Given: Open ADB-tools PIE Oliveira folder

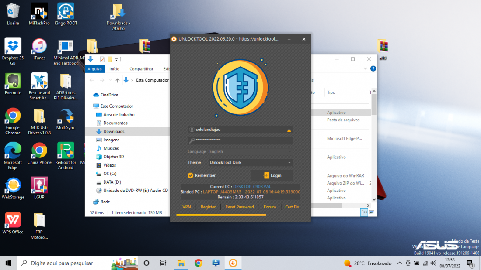Looking at the screenshot, I should (66, 86).
